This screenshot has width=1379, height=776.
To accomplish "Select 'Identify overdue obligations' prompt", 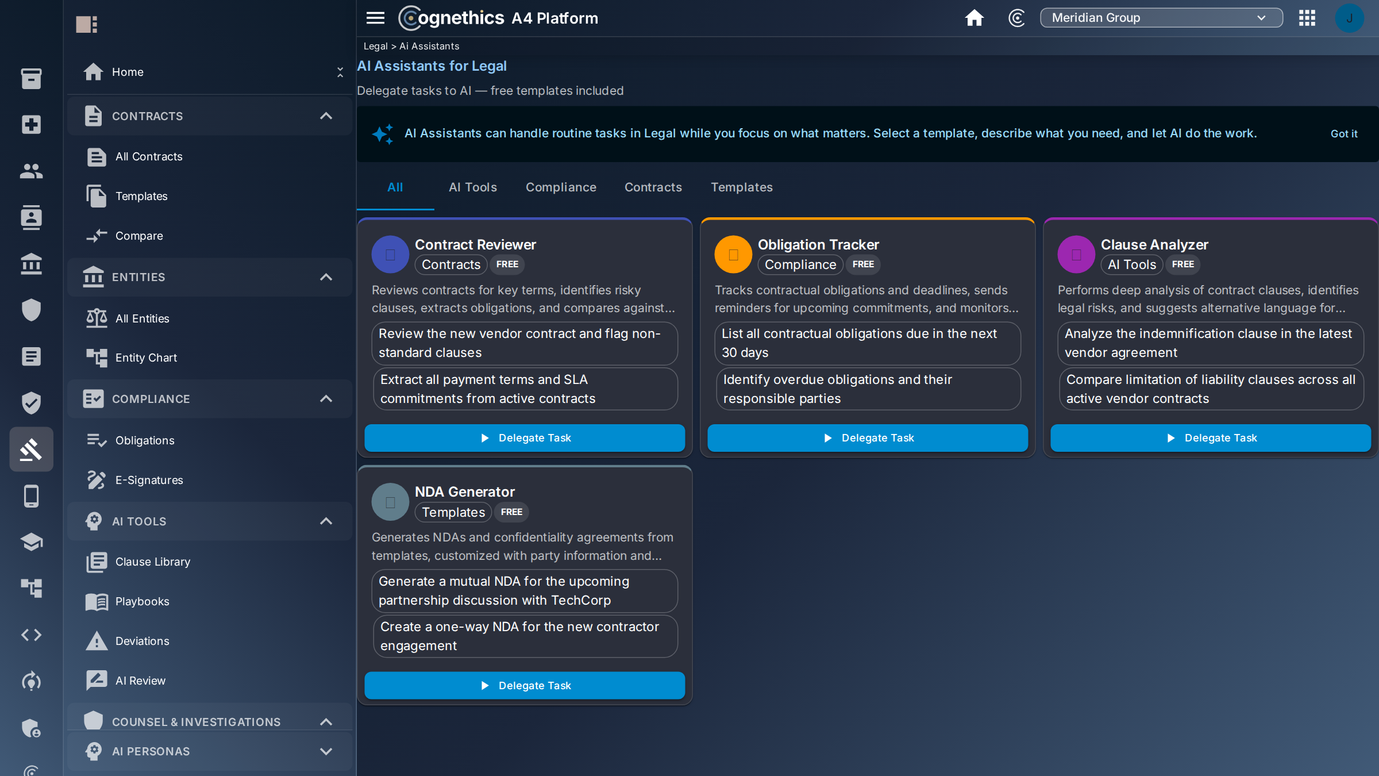I will coord(868,389).
